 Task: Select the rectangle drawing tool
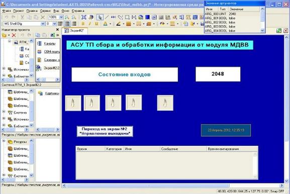point(127,18)
